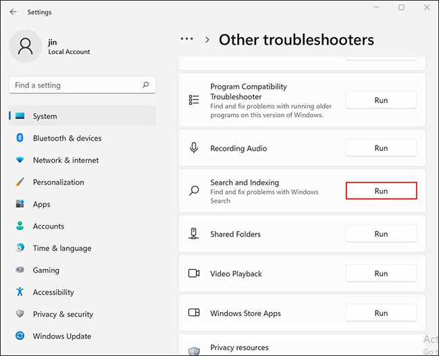
Task: Run the Shared Folders troubleshooter
Action: [381, 234]
